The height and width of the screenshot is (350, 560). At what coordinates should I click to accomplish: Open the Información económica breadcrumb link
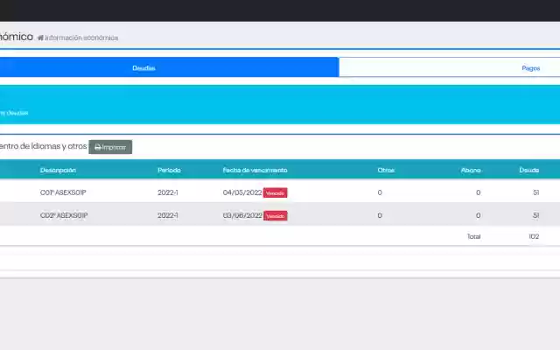click(81, 38)
